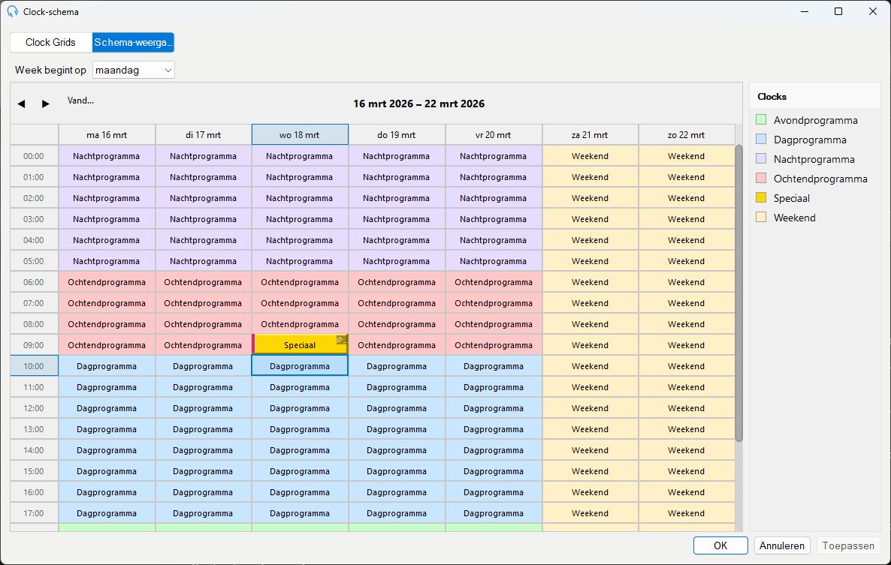Select Nachtprogramma purple swatch in Clocks
Screen dimensions: 891x565
tap(762, 159)
